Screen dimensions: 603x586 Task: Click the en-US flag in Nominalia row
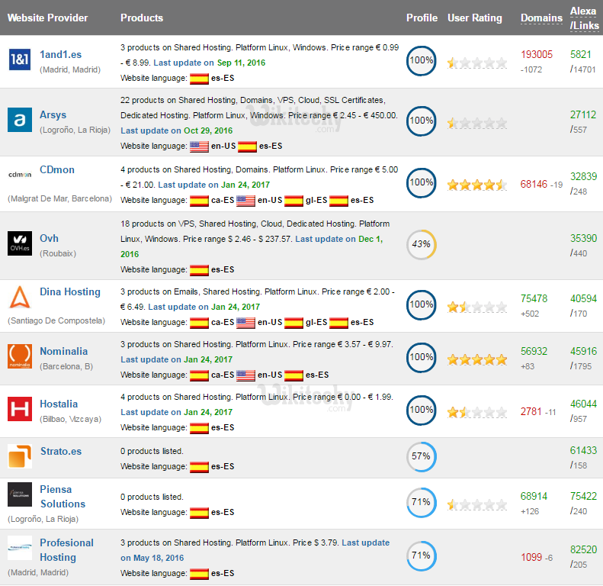(x=245, y=375)
